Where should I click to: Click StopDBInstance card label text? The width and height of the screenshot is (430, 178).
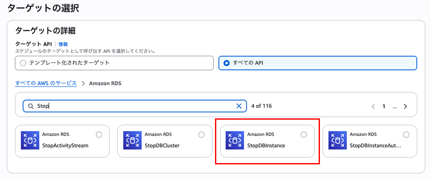(266, 146)
